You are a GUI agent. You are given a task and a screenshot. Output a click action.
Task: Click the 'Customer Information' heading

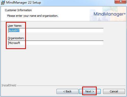18,10
